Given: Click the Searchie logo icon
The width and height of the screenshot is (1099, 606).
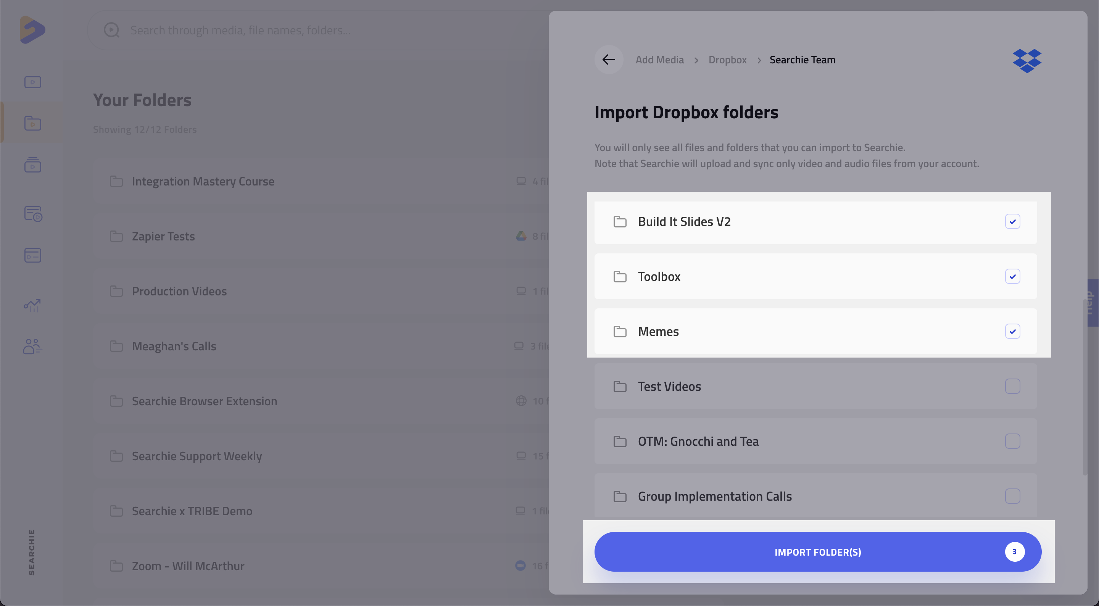Looking at the screenshot, I should coord(32,29).
